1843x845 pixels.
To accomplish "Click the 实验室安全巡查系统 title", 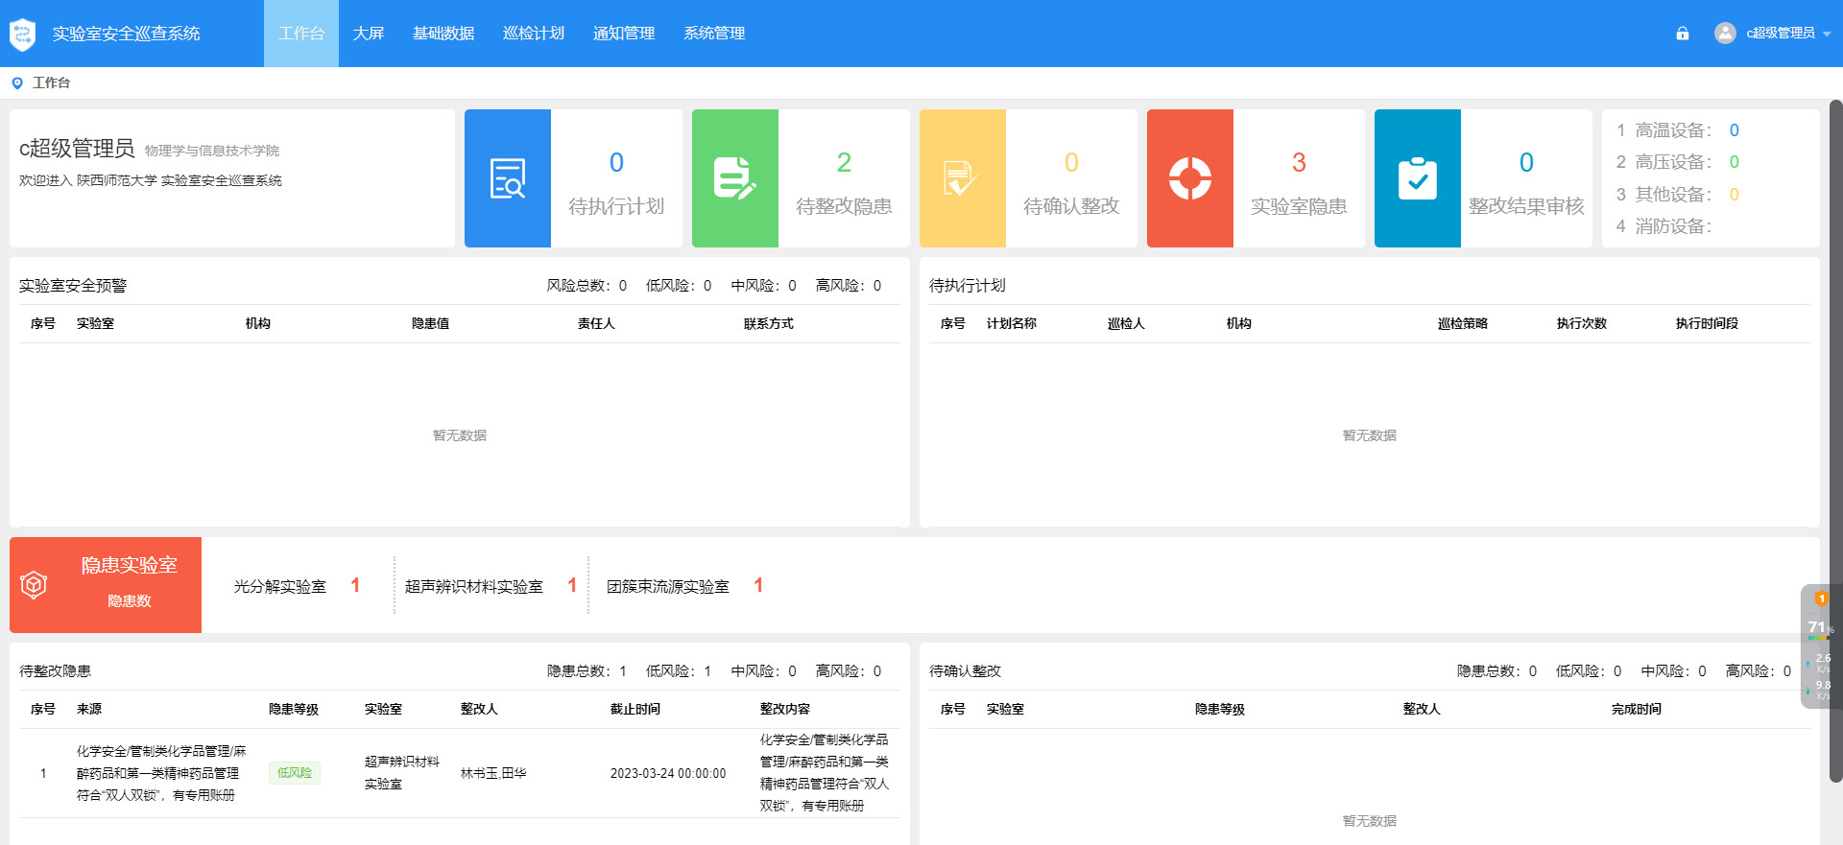I will 126,34.
